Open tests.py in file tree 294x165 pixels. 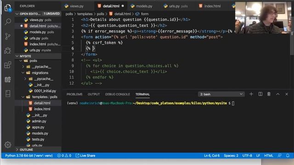coord(38,139)
